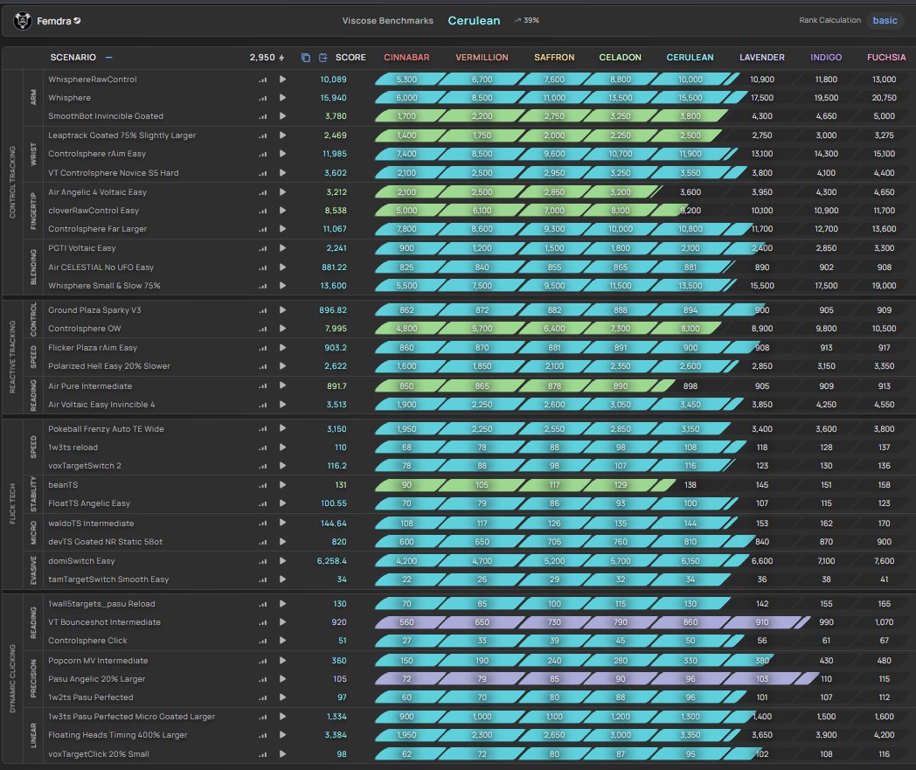The height and width of the screenshot is (770, 916).
Task: Click the Cerulean rank title
Action: click(x=474, y=20)
